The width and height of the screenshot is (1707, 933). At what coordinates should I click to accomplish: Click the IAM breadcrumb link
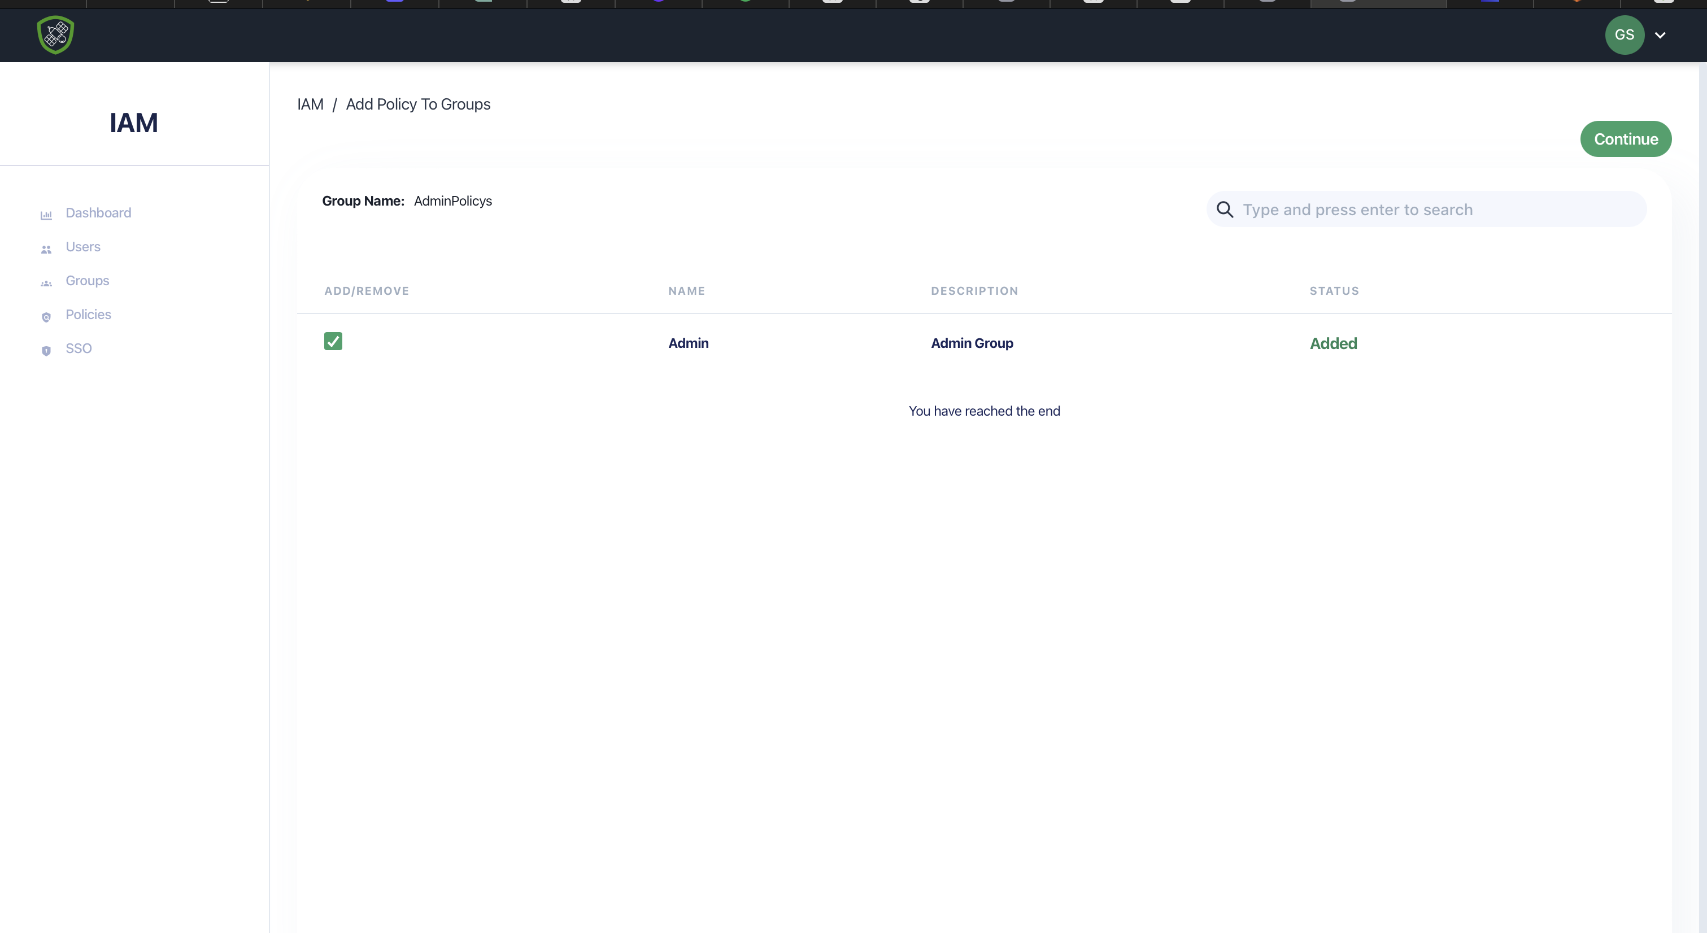click(x=310, y=104)
